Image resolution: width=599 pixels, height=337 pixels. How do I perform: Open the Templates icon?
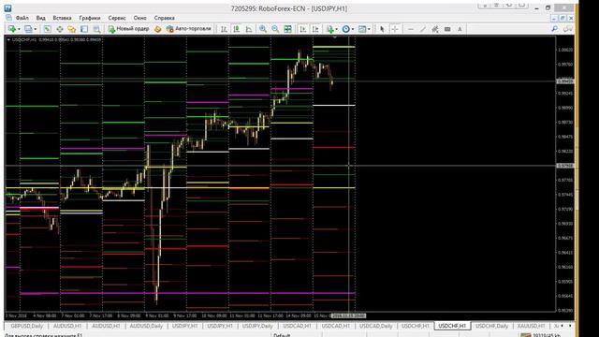[362, 29]
